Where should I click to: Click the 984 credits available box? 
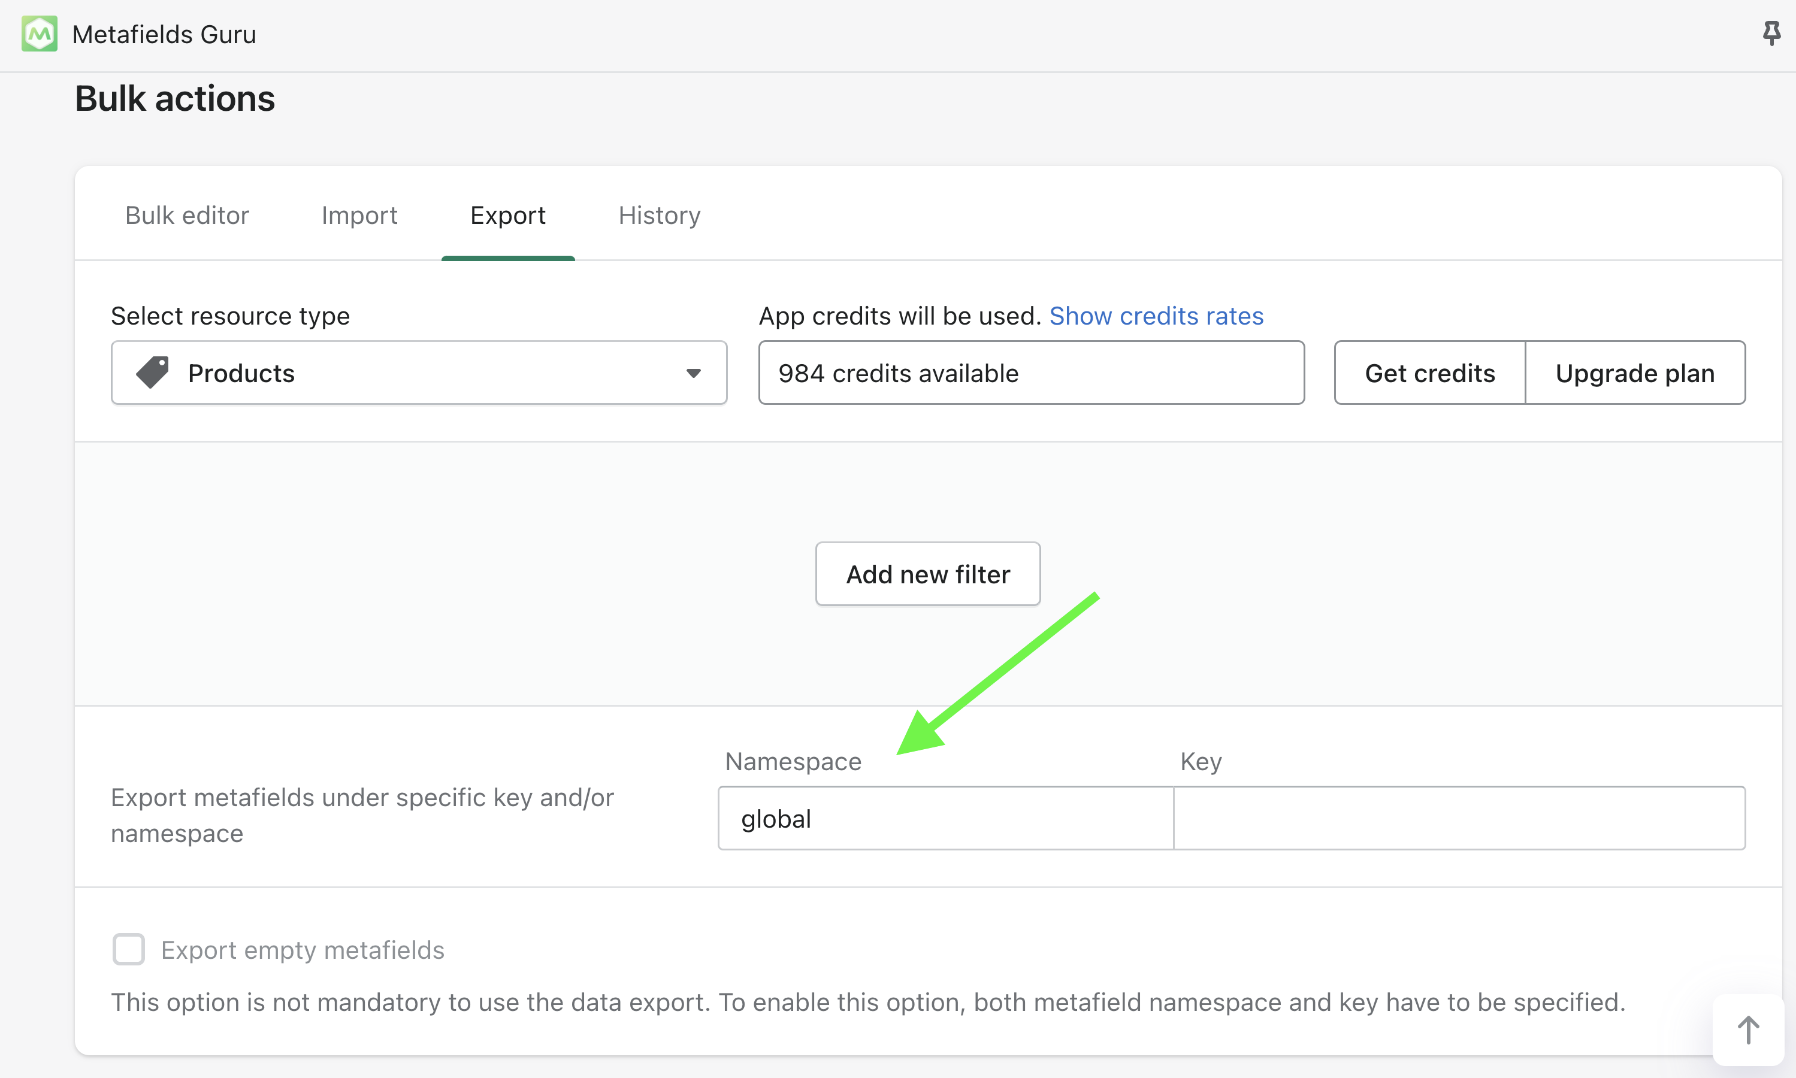click(1031, 373)
